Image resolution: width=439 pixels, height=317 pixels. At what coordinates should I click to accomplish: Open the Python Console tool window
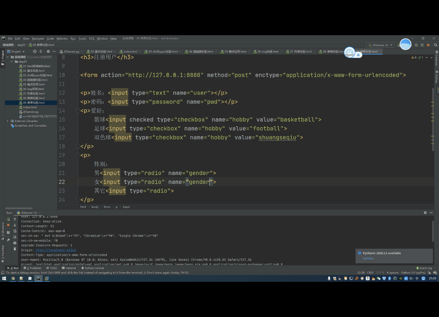[93, 268]
